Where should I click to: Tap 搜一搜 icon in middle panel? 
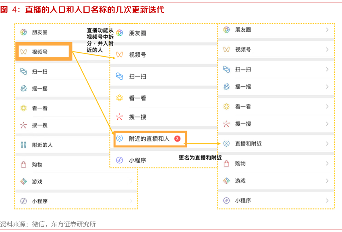[x=120, y=117]
